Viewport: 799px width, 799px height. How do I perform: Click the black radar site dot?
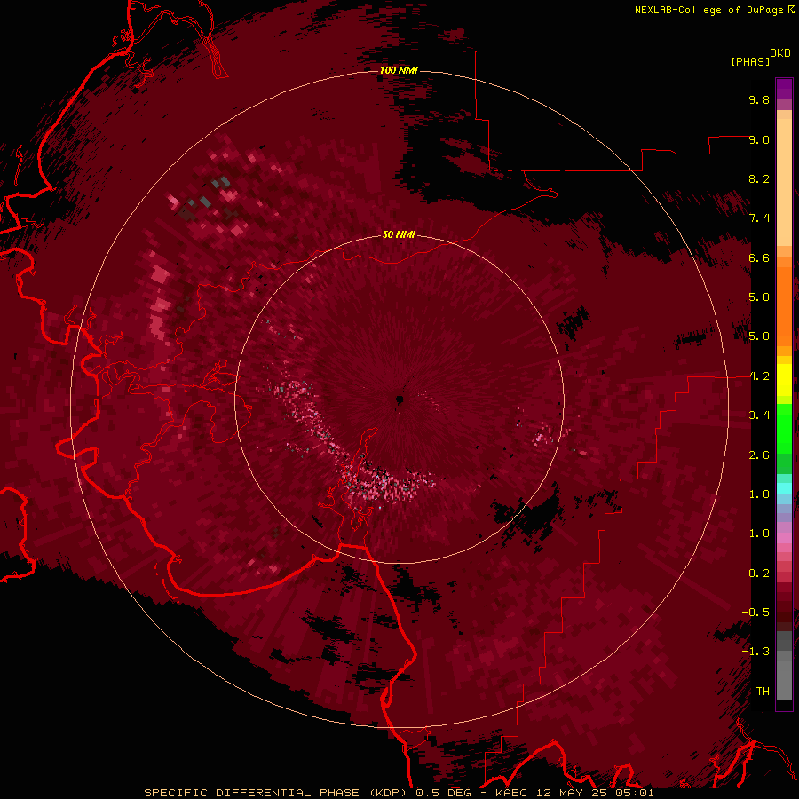click(x=400, y=399)
